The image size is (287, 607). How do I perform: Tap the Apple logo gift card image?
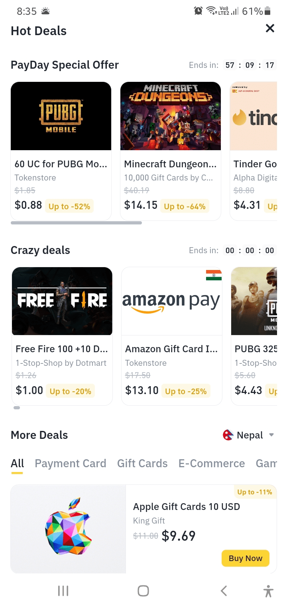[x=68, y=529]
